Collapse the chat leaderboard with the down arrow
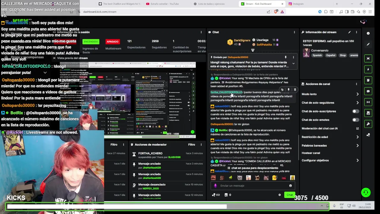Viewport: 380px width, 214px height. pyautogui.click(x=253, y=50)
